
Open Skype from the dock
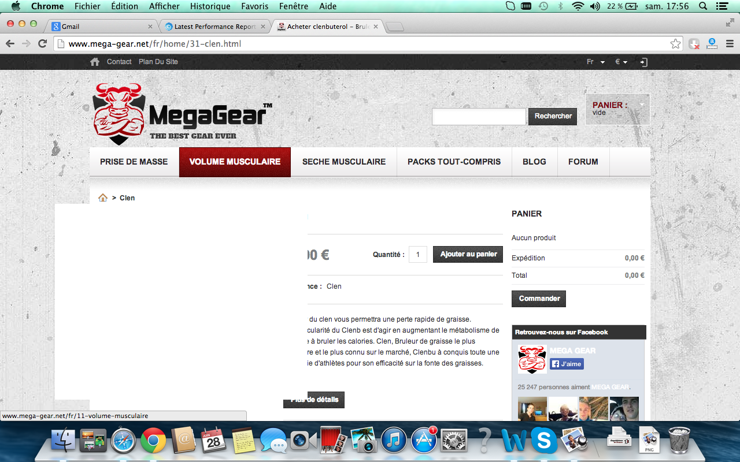544,441
